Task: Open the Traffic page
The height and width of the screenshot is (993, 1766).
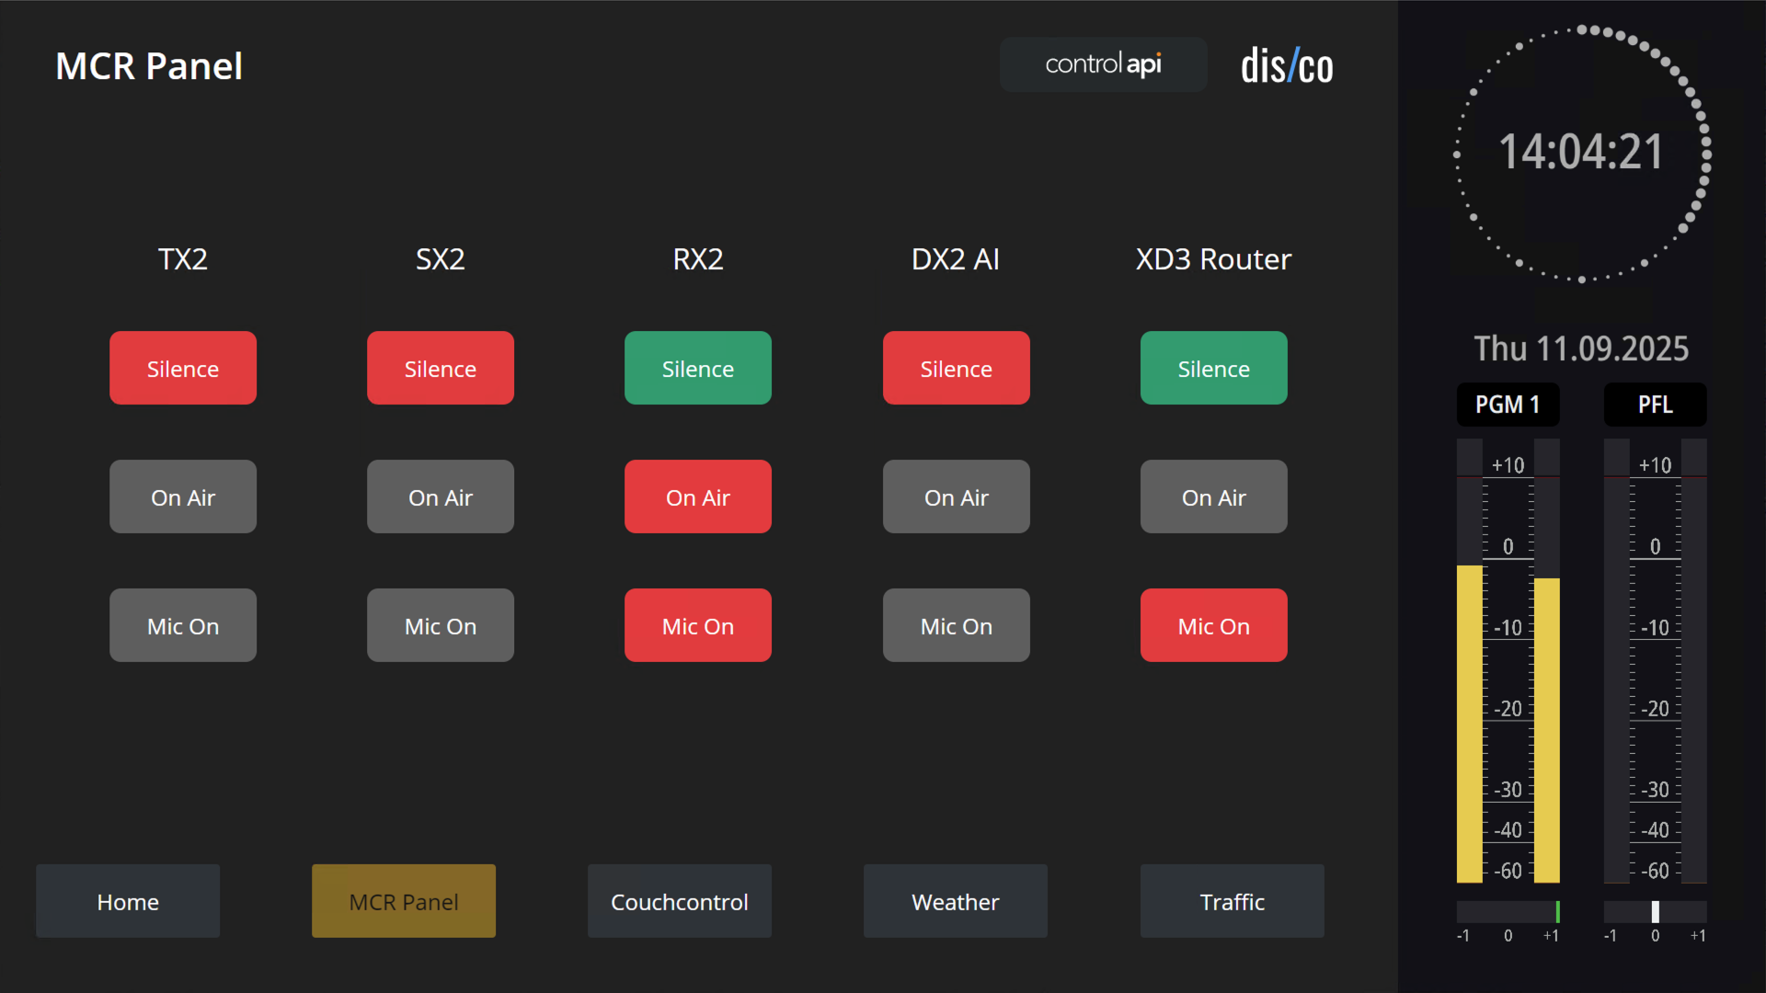Action: click(1232, 901)
